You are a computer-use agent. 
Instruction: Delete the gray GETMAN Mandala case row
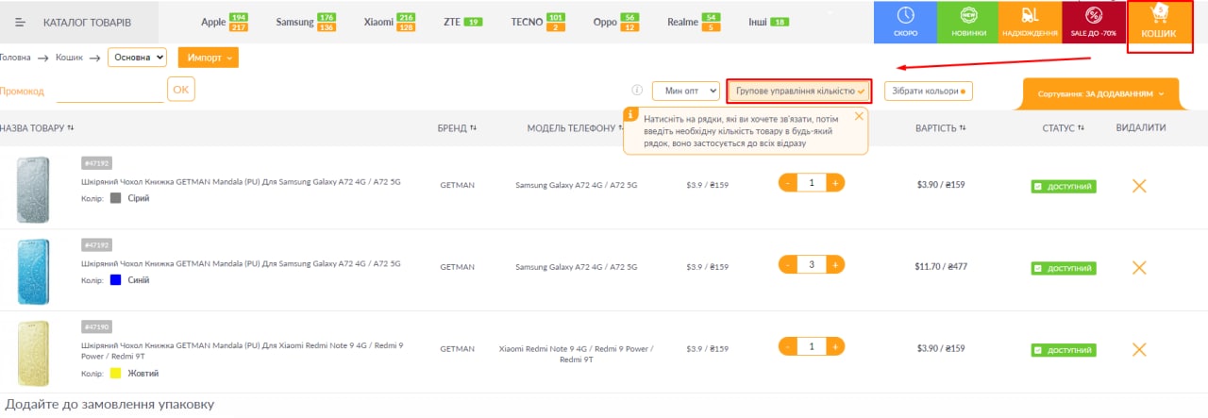click(1139, 186)
